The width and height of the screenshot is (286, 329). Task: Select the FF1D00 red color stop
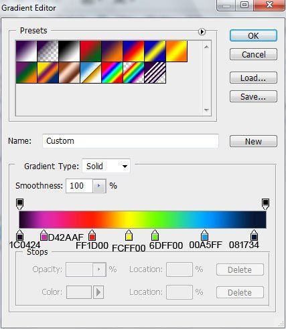[92, 235]
